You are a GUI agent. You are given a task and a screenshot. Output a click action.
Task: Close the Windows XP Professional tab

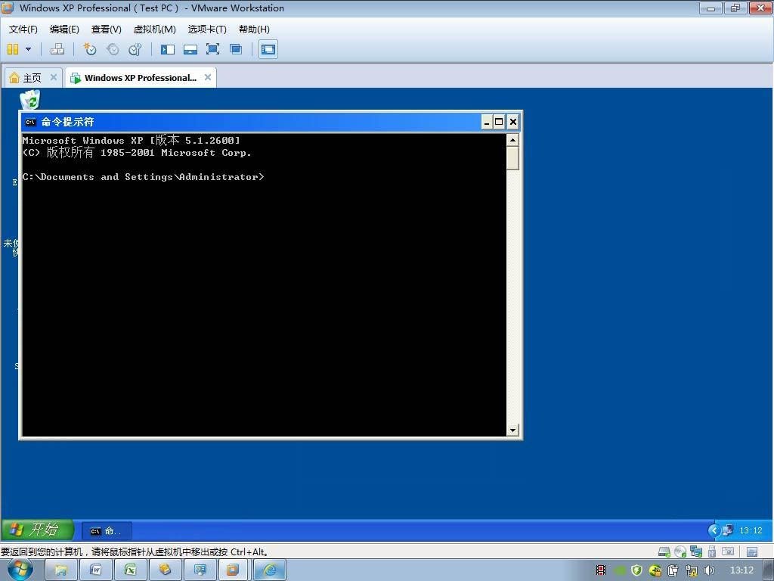208,77
